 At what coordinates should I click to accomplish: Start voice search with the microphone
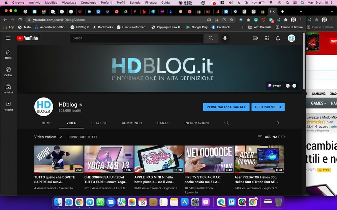click(225, 38)
